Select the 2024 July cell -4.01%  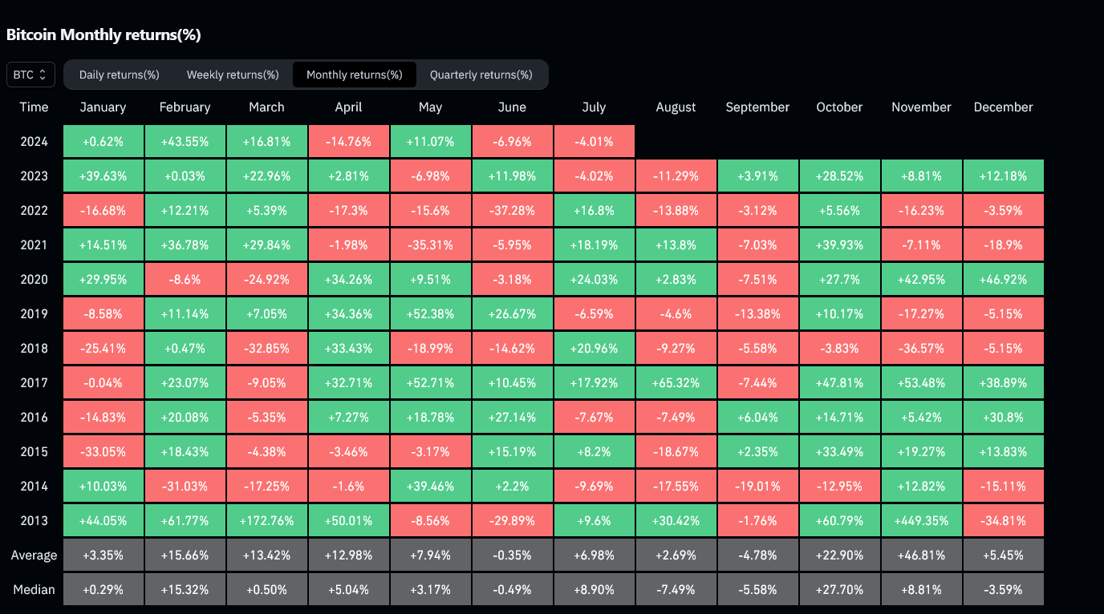click(594, 141)
